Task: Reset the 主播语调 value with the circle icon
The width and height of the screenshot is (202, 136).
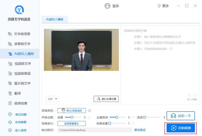Action: pos(133,117)
